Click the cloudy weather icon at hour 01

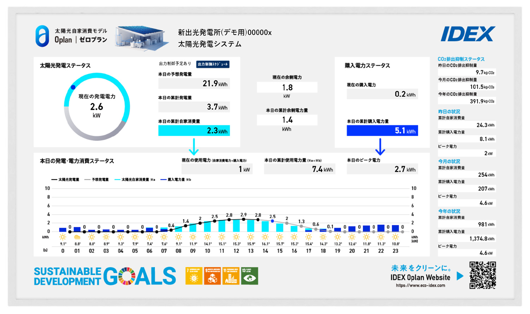pos(77,237)
